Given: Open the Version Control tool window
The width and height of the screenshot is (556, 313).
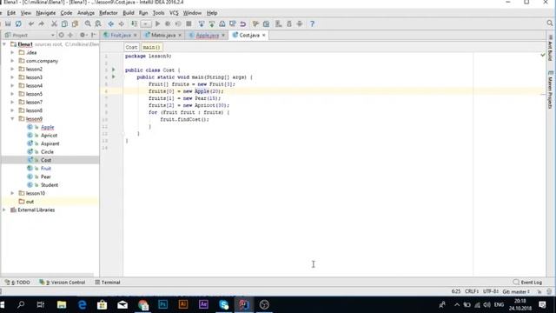Looking at the screenshot, I should click(x=63, y=282).
